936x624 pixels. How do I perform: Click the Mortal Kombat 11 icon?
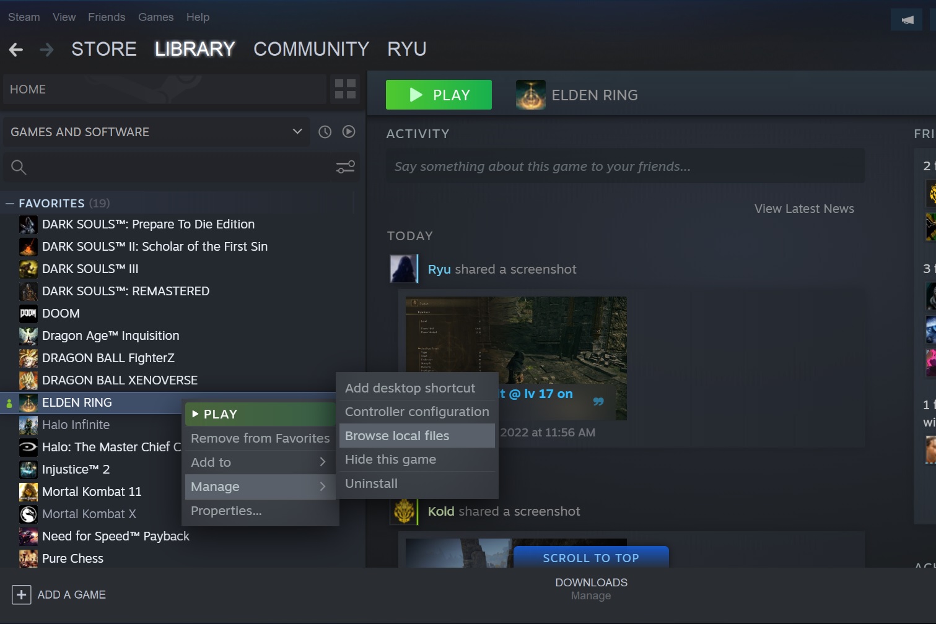click(x=28, y=492)
